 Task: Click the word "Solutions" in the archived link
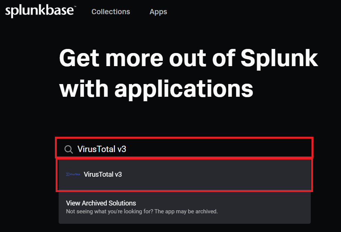[x=124, y=203]
